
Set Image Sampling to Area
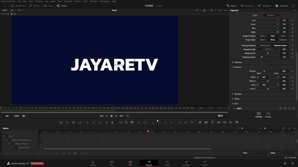pyautogui.click(x=283, y=36)
